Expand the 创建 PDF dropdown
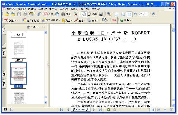The image size is (178, 115). (20, 20)
